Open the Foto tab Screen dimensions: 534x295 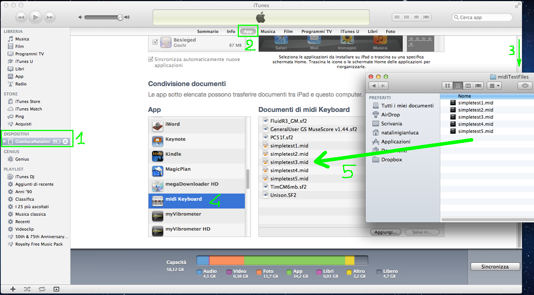[x=390, y=31]
